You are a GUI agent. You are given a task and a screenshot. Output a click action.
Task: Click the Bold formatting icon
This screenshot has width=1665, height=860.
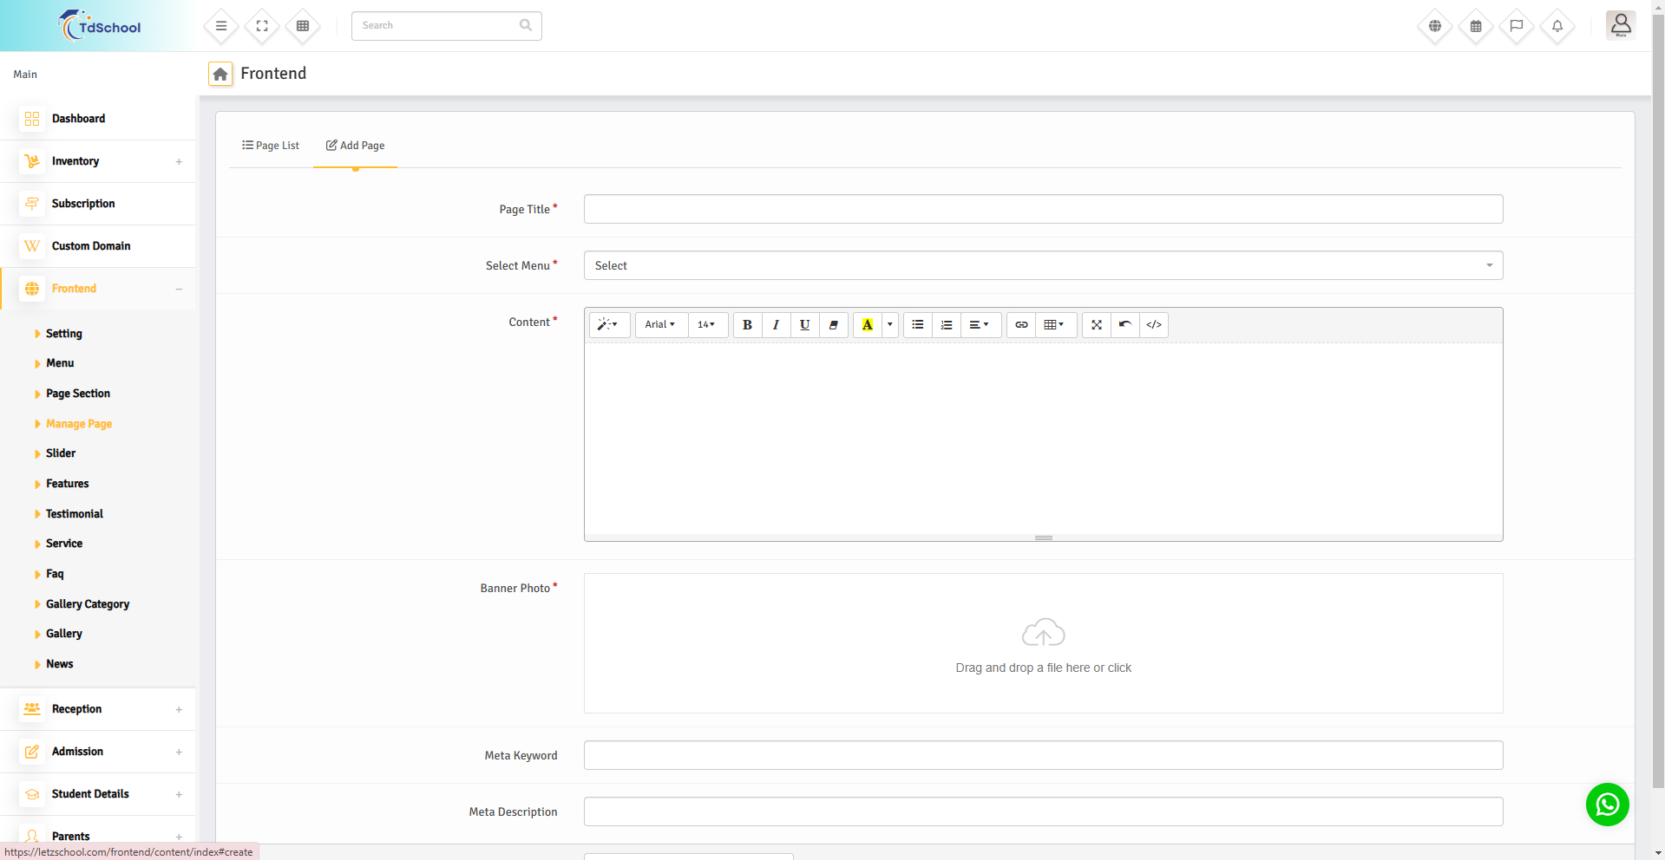pos(747,325)
